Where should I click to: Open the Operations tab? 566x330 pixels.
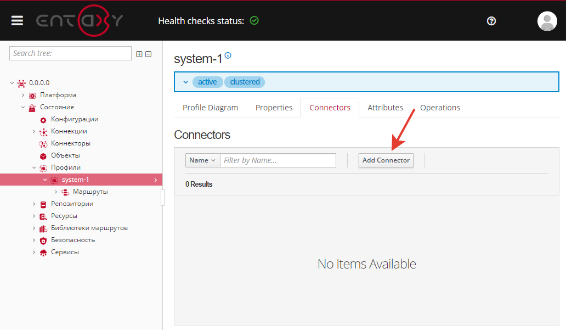pos(440,108)
